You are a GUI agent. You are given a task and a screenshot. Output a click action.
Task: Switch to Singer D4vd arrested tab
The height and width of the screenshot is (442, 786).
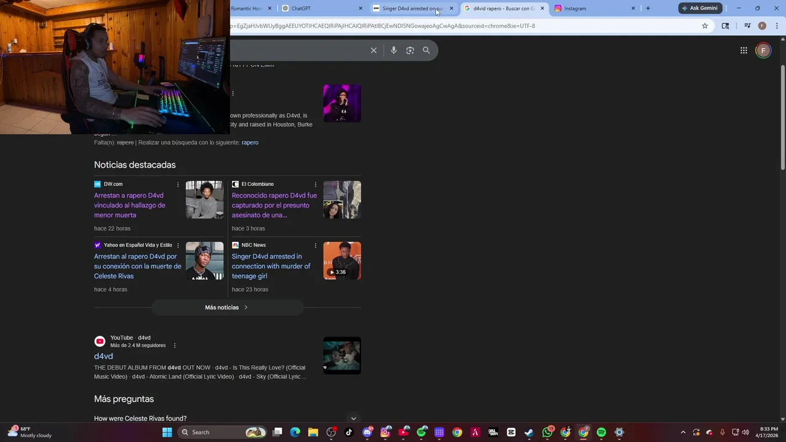click(413, 9)
